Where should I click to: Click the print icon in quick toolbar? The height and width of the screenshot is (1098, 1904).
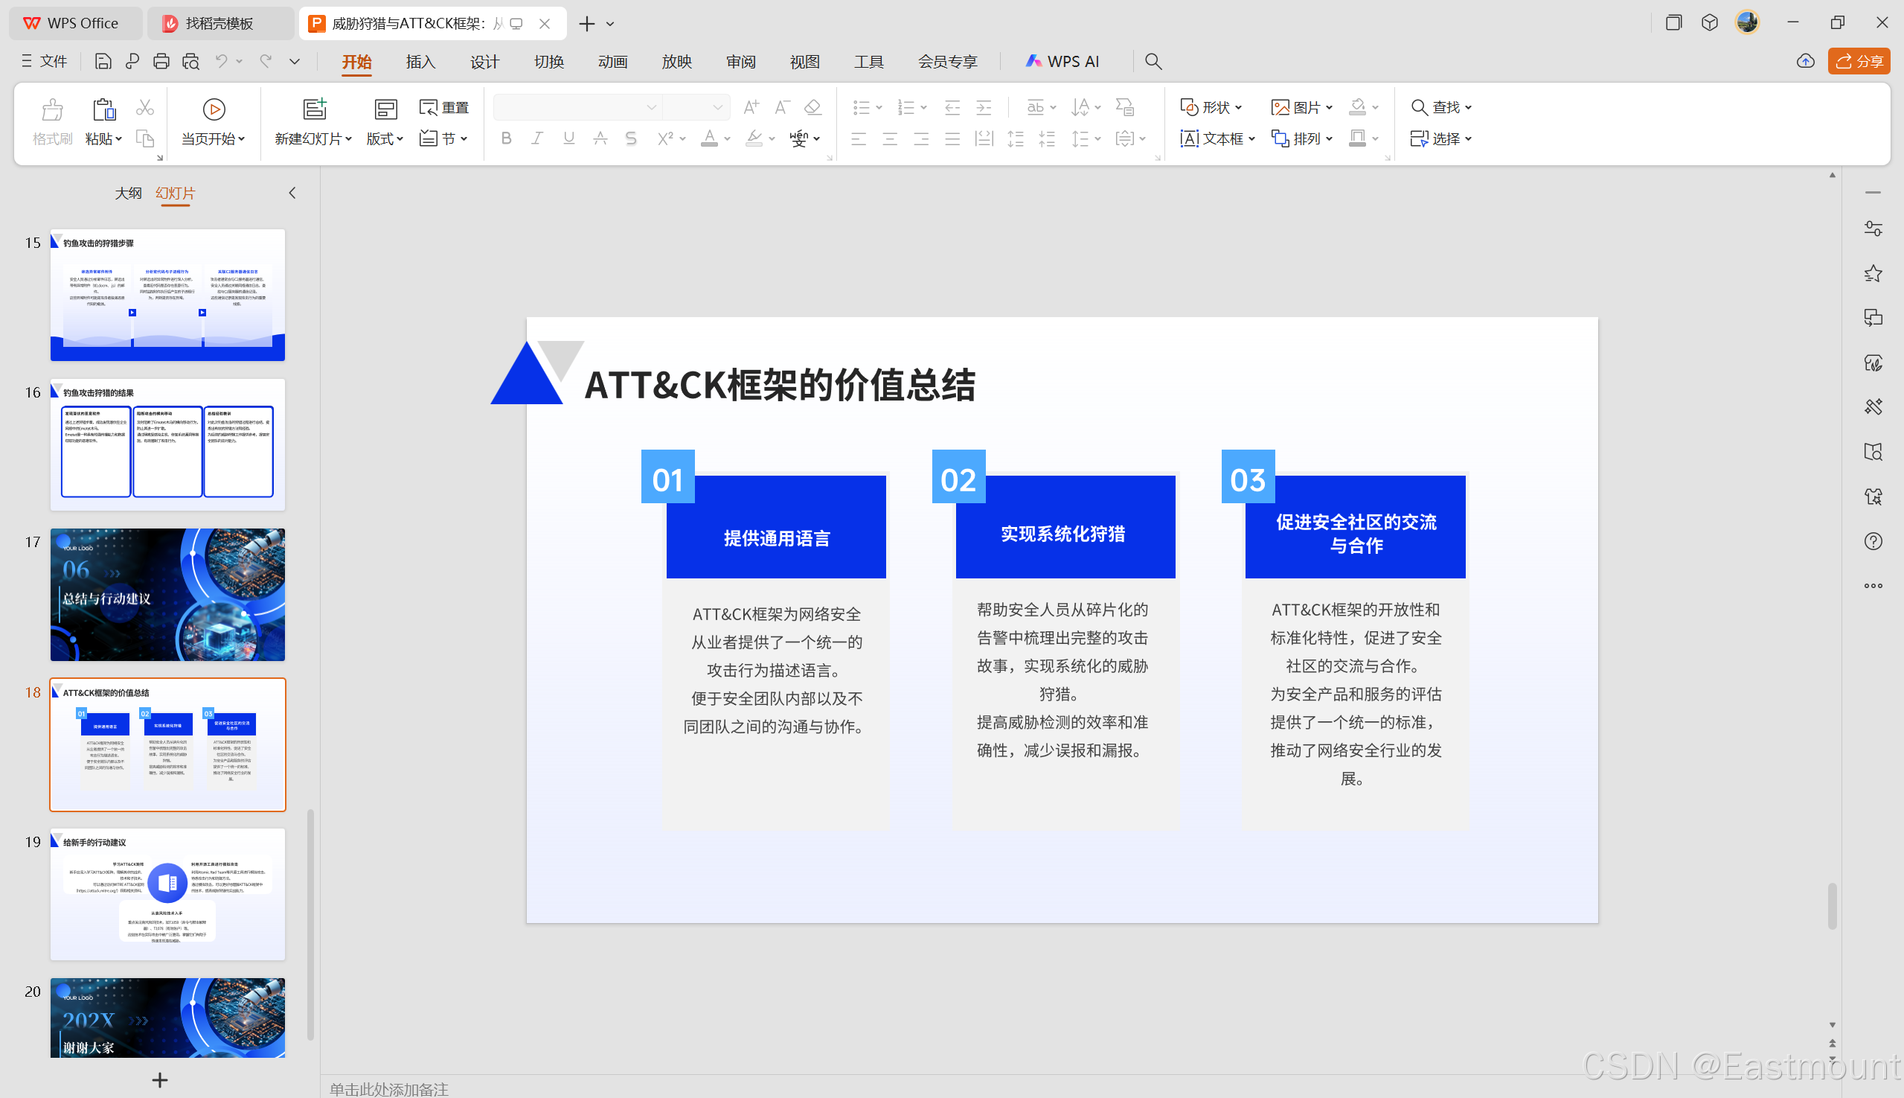coord(161,61)
